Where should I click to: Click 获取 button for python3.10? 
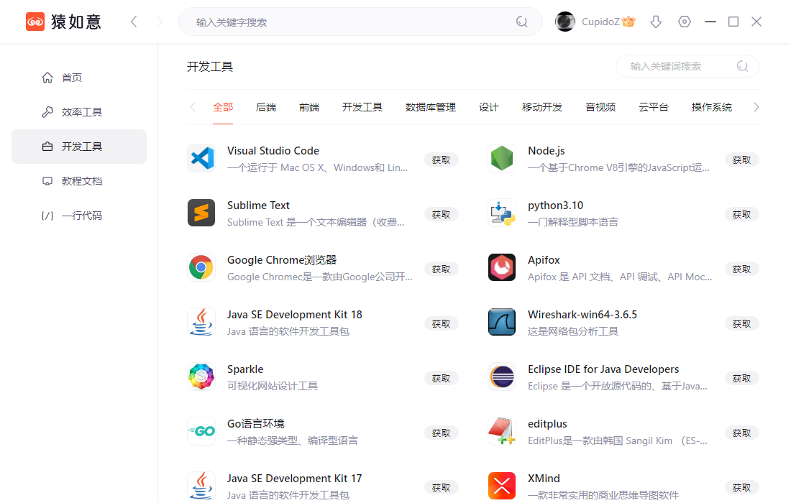(x=741, y=215)
